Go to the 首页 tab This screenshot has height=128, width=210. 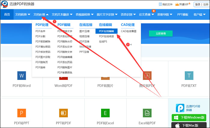(x=7, y=14)
